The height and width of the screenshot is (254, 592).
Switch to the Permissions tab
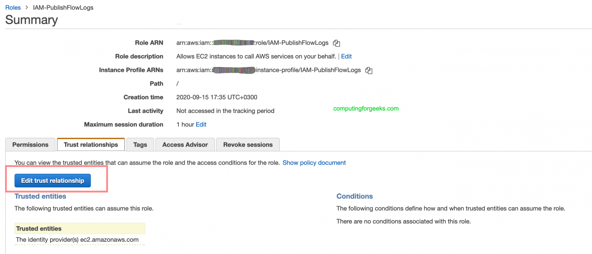[30, 144]
